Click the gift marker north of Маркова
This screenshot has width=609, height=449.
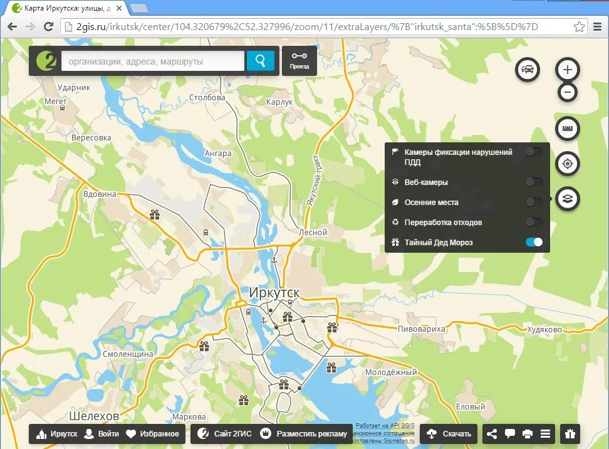(244, 399)
